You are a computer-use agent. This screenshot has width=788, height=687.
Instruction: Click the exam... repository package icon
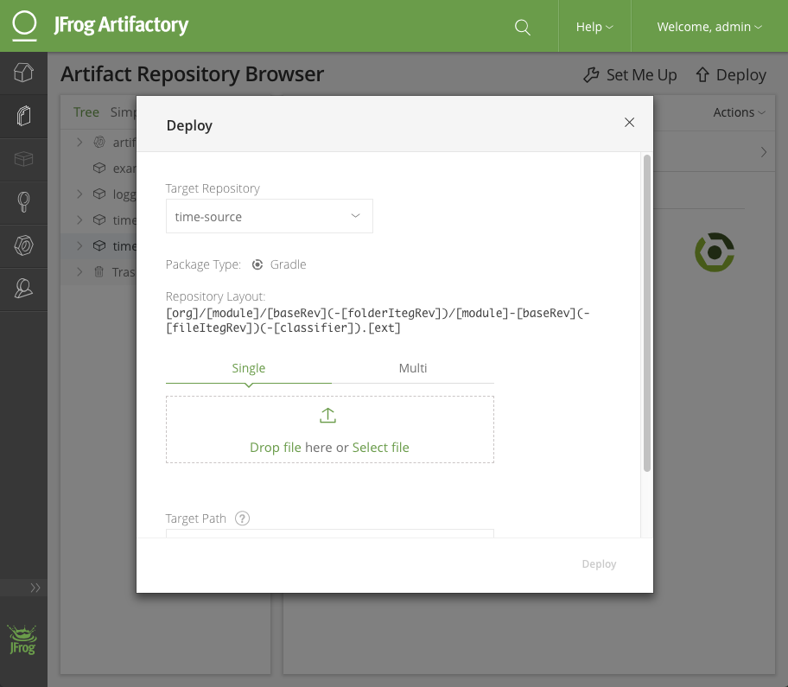[x=99, y=168]
